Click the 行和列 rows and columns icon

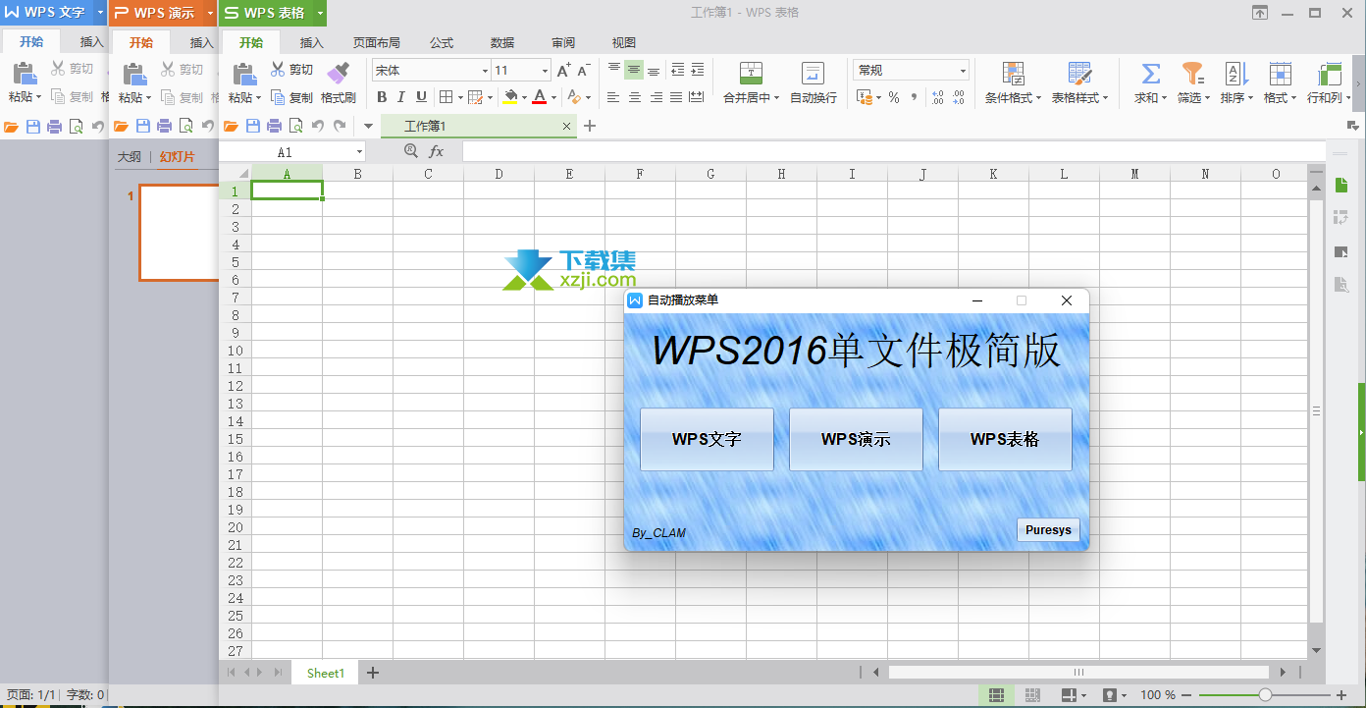click(1330, 74)
